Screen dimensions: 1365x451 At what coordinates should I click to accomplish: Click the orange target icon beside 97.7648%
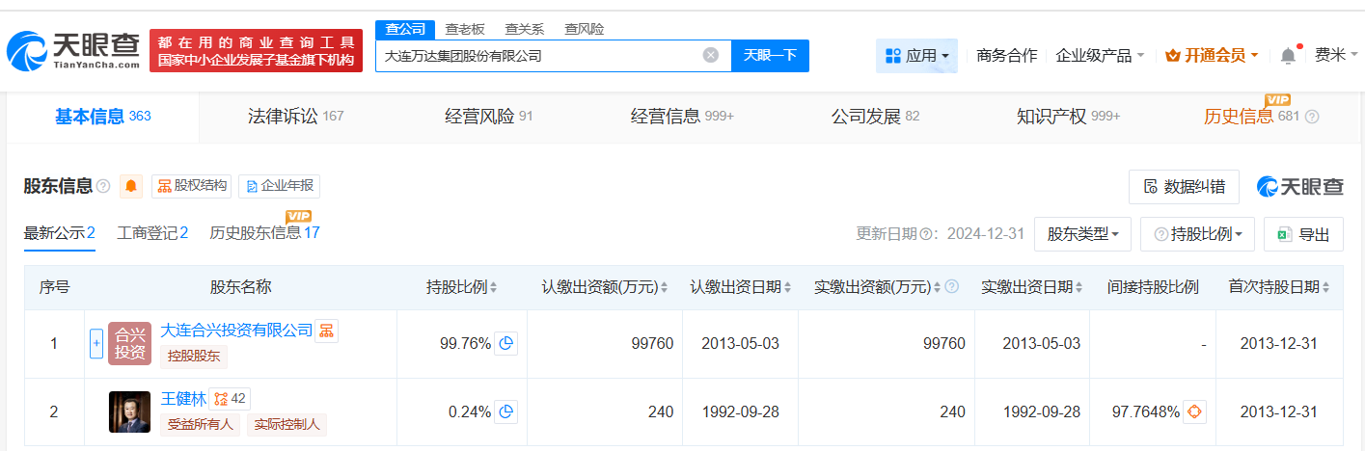[x=1195, y=411]
